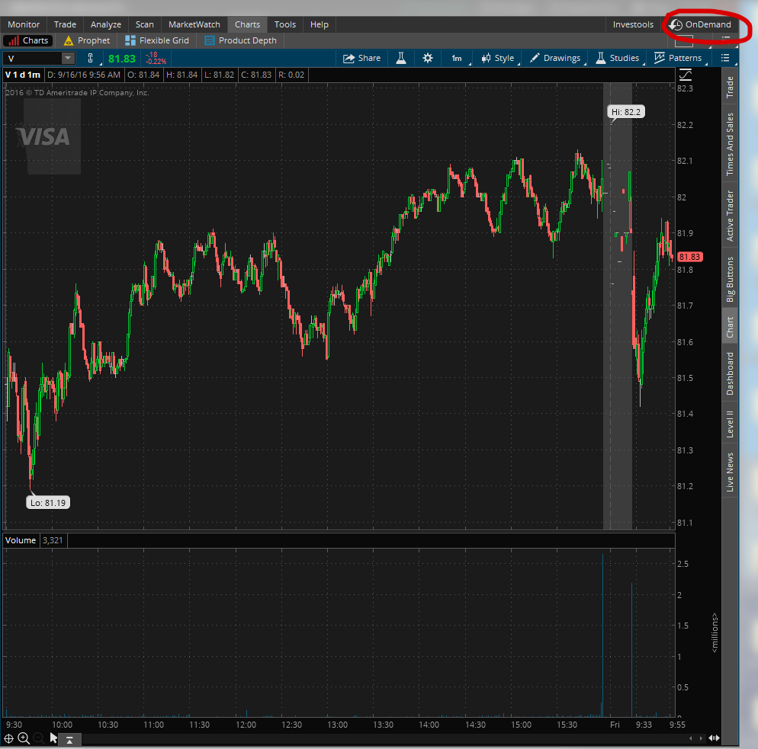Switch to the Analyze tab
The width and height of the screenshot is (758, 749).
(106, 24)
